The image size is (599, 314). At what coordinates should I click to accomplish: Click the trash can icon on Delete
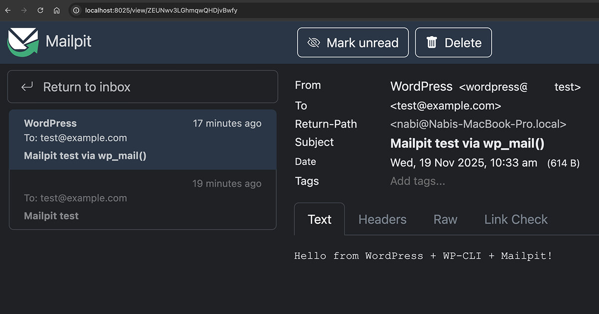pos(432,43)
